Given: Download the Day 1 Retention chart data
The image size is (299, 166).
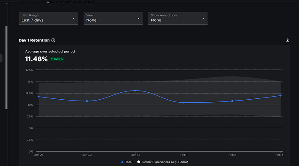Looking at the screenshot, I should (x=288, y=40).
